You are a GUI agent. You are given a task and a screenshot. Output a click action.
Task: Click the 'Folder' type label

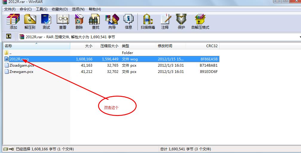(127, 53)
